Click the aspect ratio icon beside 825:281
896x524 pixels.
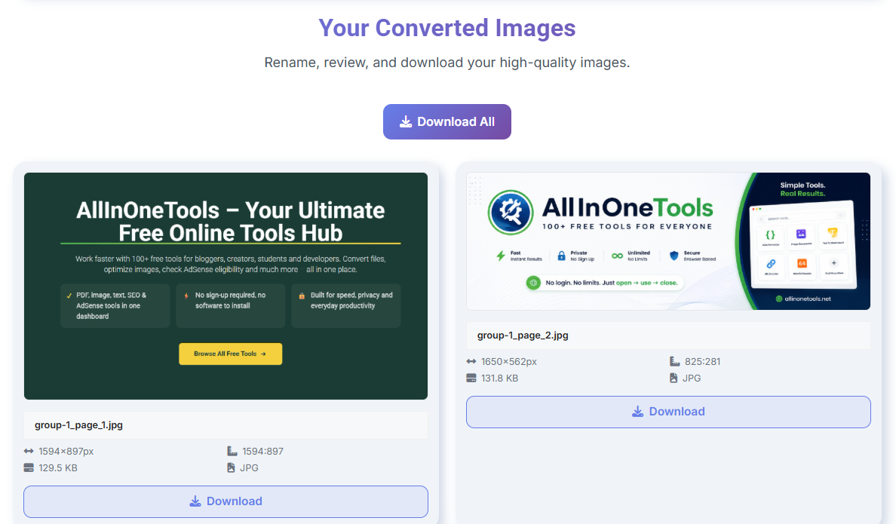(674, 362)
